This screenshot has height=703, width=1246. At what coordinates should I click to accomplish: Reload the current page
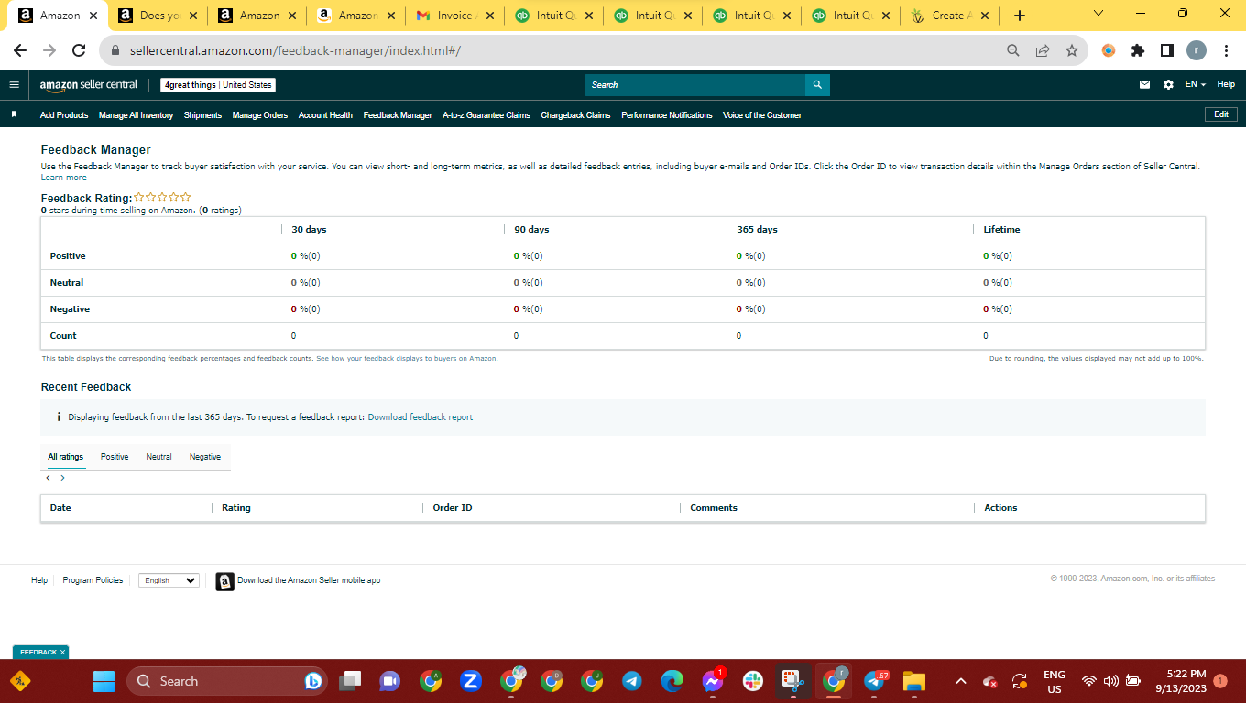point(79,50)
